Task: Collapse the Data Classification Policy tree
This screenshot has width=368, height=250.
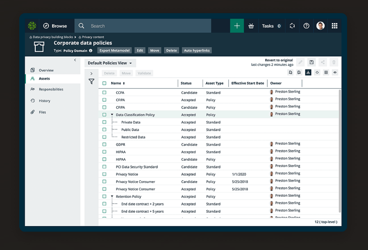Action: click(x=111, y=115)
